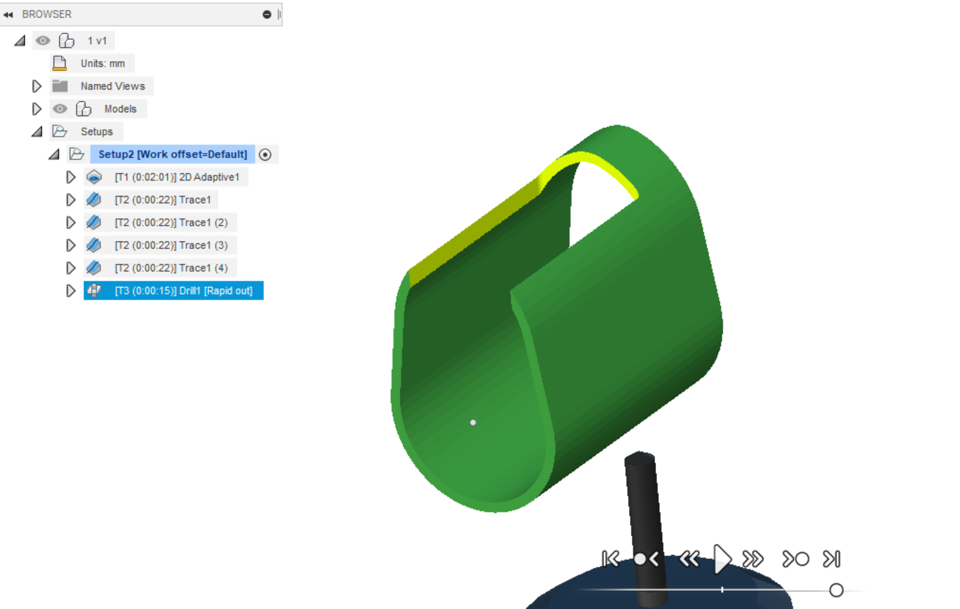Expand the Named Views folder
The width and height of the screenshot is (960, 609).
point(36,86)
